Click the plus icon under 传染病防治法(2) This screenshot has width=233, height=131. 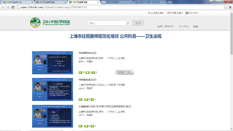(92, 99)
